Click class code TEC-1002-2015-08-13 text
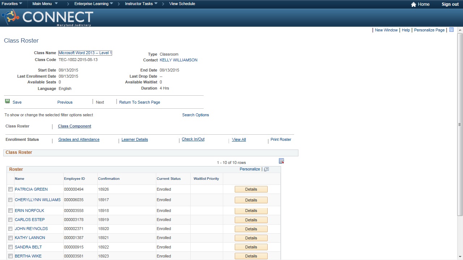Screen dimensions: 463x260 [78, 60]
